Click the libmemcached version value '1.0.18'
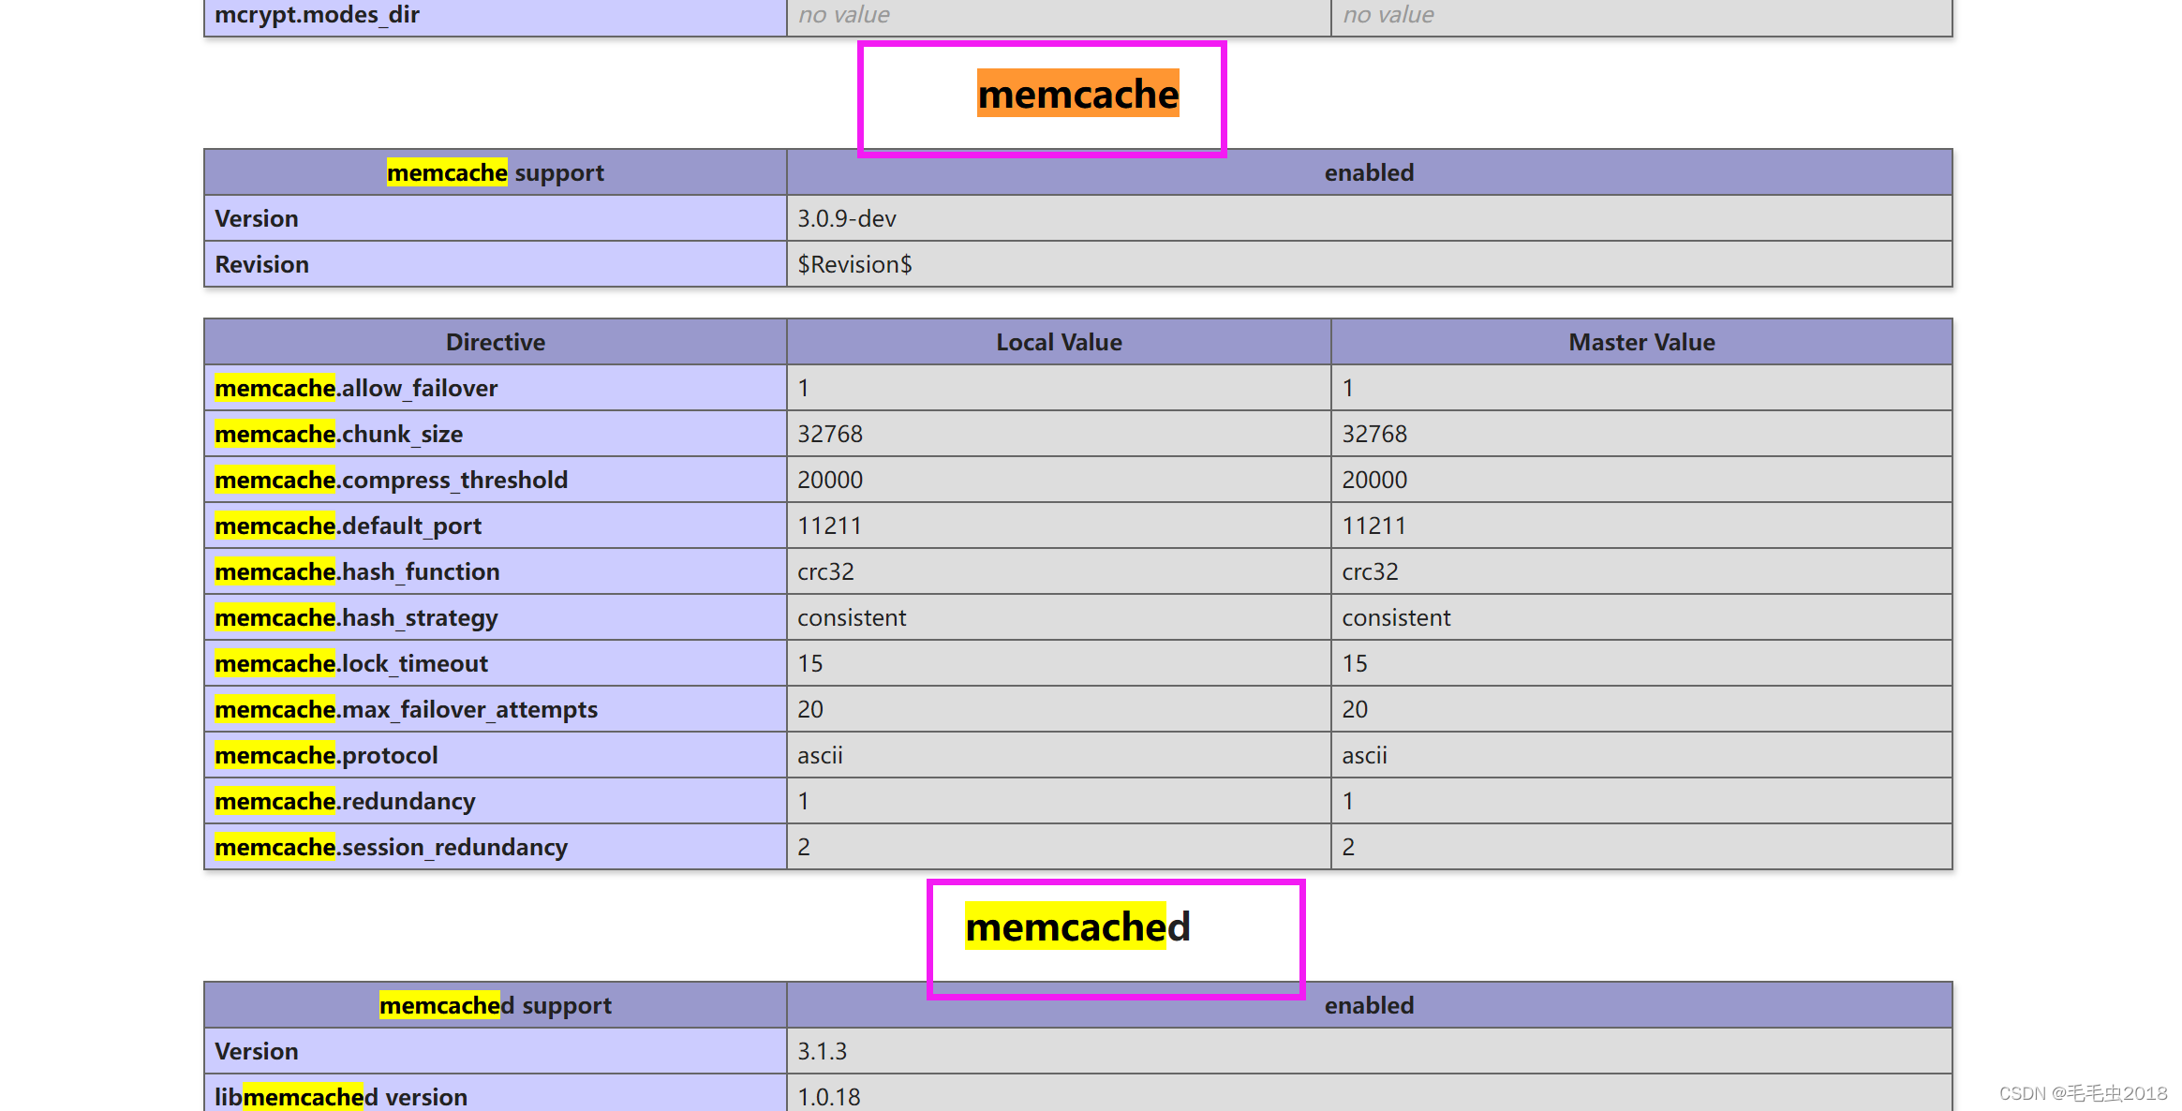This screenshot has height=1111, width=2182. click(x=828, y=1096)
